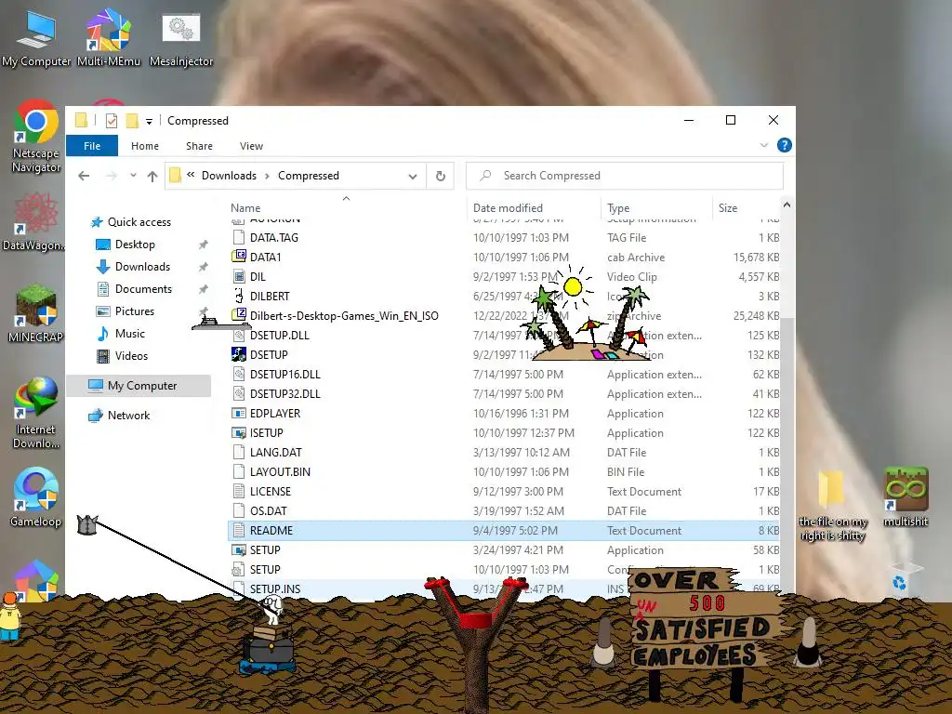
Task: Open the Internet Download desktop shortcut
Action: point(36,413)
